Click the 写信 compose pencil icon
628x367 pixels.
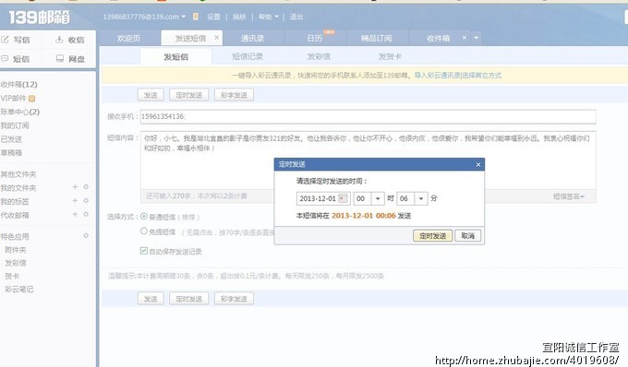[5, 40]
